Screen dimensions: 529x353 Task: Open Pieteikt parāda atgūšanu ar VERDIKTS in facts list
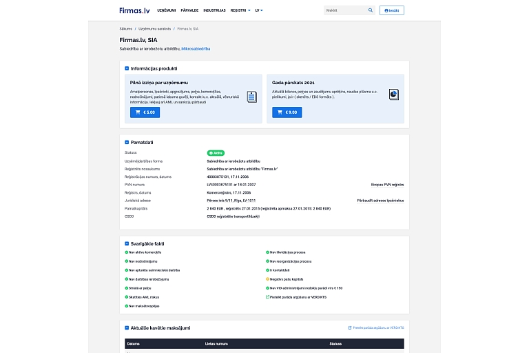298,297
